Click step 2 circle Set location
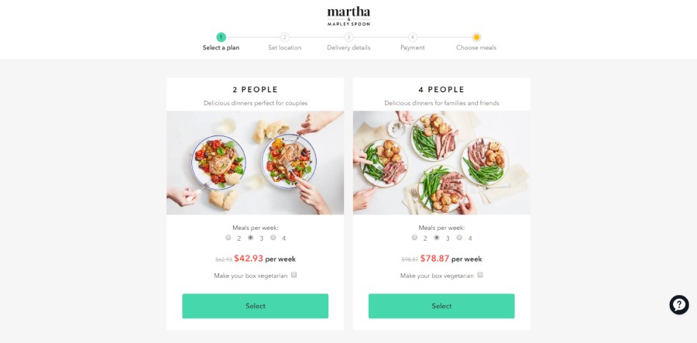This screenshot has height=343, width=697. coord(285,37)
